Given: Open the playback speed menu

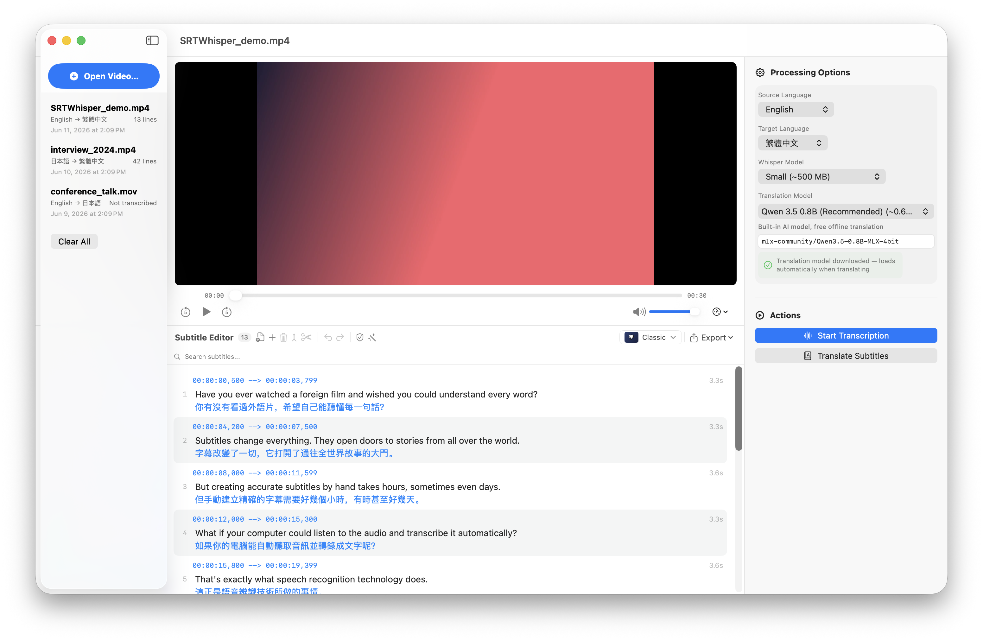Looking at the screenshot, I should [x=720, y=312].
